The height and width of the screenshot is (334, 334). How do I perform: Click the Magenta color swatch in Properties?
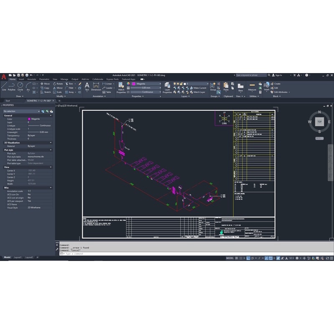tap(29, 119)
